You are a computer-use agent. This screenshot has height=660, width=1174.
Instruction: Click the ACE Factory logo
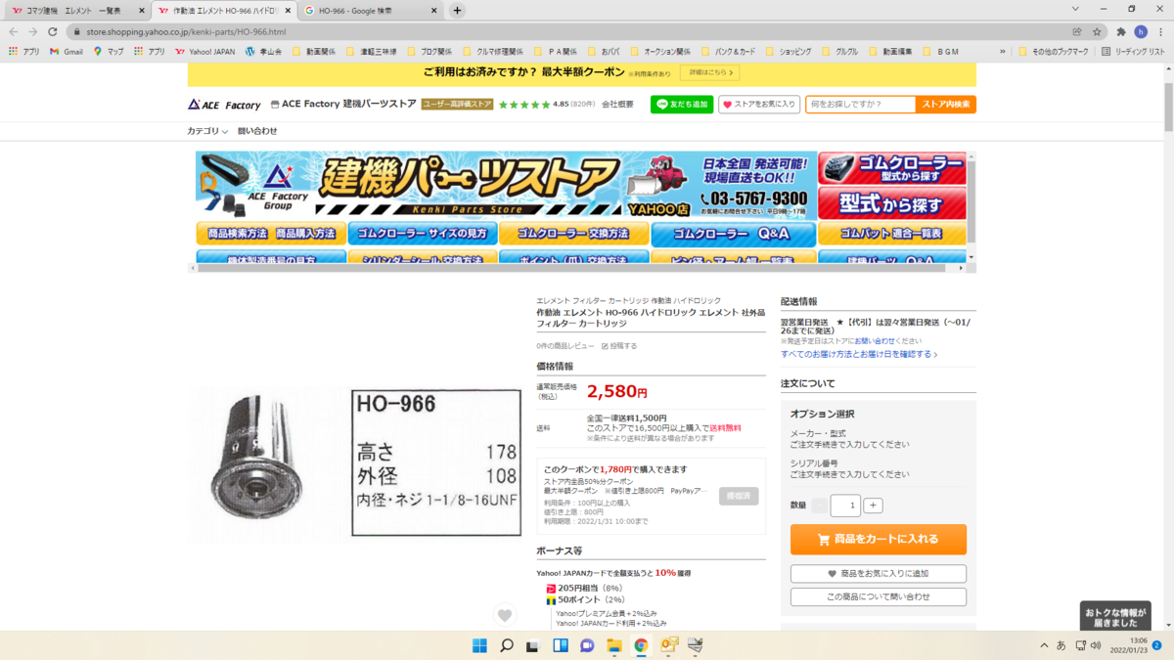[x=224, y=105]
